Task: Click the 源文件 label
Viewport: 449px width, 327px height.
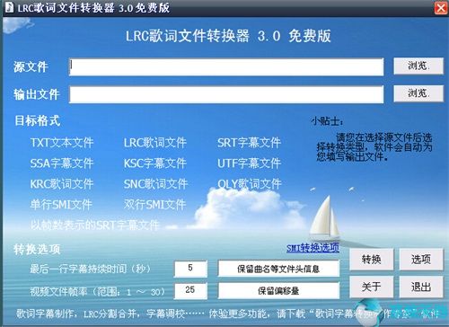Action: click(31, 66)
